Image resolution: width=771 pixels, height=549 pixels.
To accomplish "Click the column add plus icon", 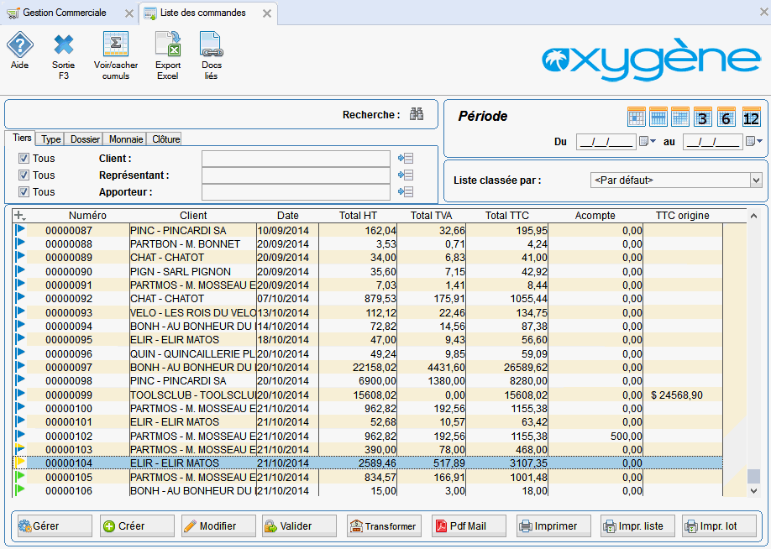I will [19, 215].
